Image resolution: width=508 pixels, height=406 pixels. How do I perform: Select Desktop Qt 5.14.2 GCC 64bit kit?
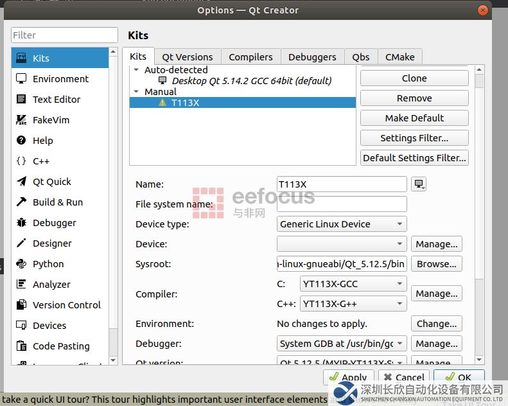tap(251, 81)
